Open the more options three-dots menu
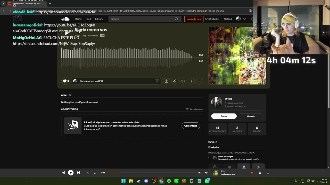This screenshot has width=330, height=185. pyautogui.click(x=200, y=81)
